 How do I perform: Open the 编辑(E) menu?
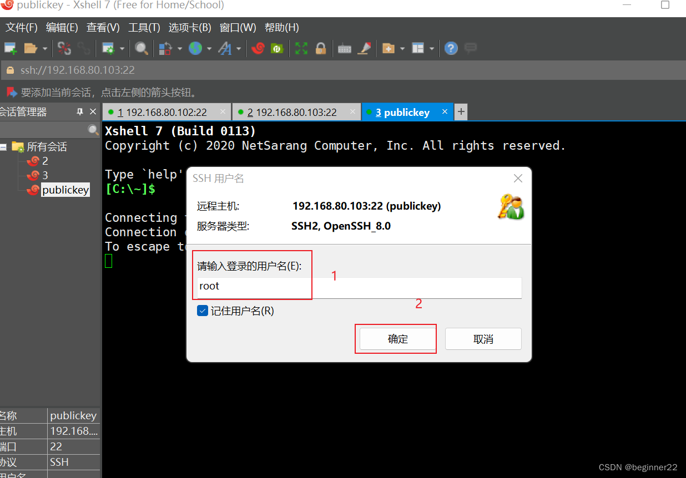[x=62, y=27]
